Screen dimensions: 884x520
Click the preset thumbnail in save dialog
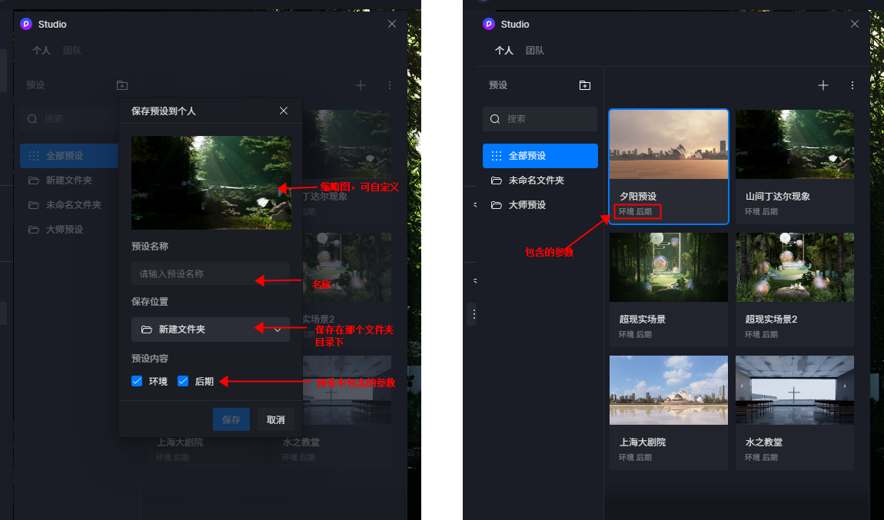(211, 183)
